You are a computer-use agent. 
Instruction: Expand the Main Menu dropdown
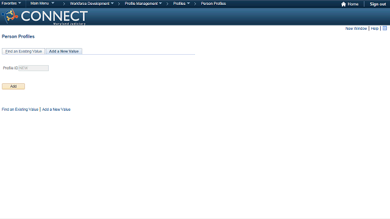click(42, 4)
